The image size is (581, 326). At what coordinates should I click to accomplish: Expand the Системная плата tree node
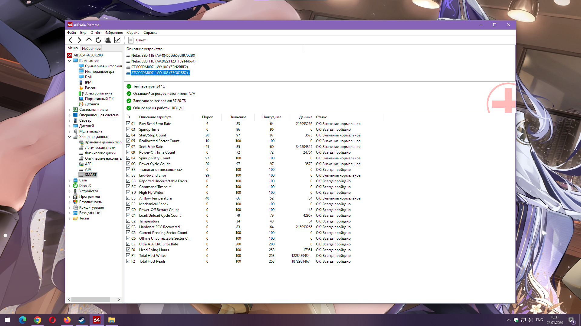[70, 110]
